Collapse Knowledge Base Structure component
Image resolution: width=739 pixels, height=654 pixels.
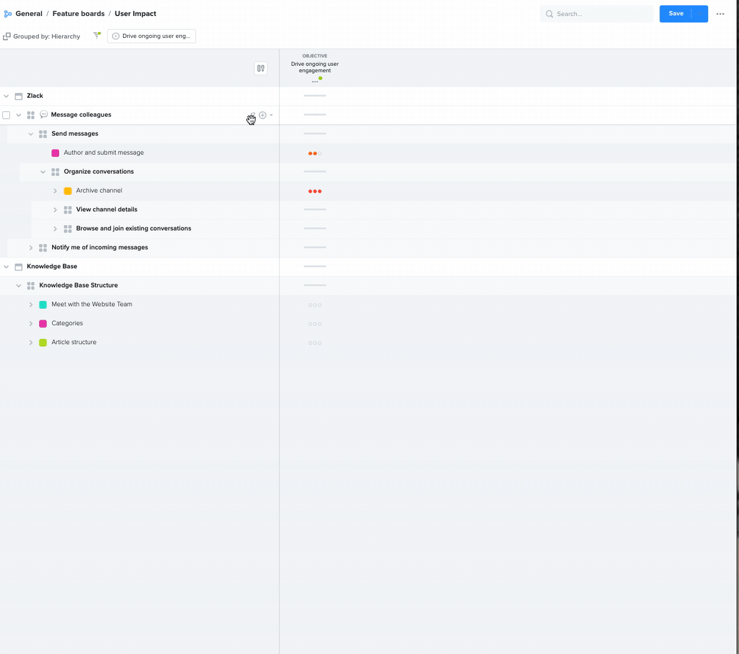(18, 285)
